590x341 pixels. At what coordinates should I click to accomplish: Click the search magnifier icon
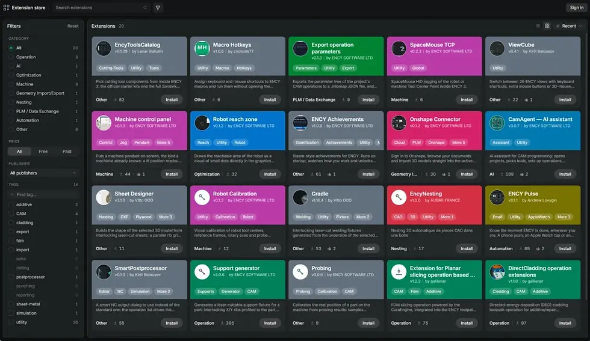pos(145,8)
